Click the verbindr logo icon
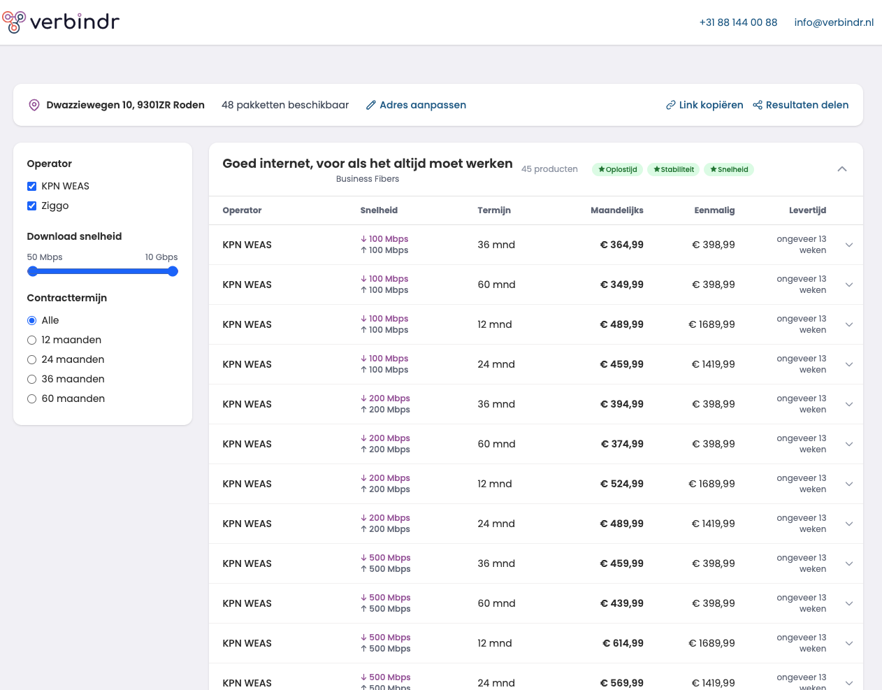882x690 pixels. click(14, 22)
